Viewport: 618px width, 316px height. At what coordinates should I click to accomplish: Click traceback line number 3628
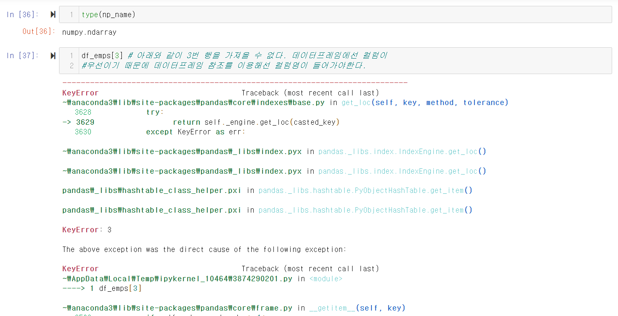(83, 112)
